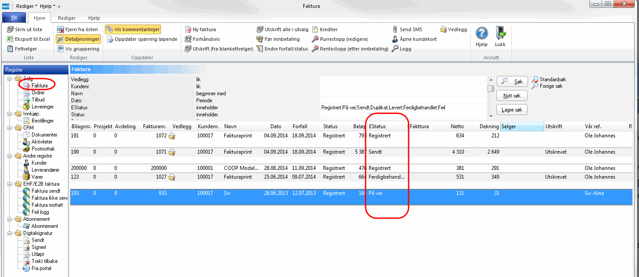Screen dimensions: 639x277
Task: Click the Lagre søk button
Action: 512,109
